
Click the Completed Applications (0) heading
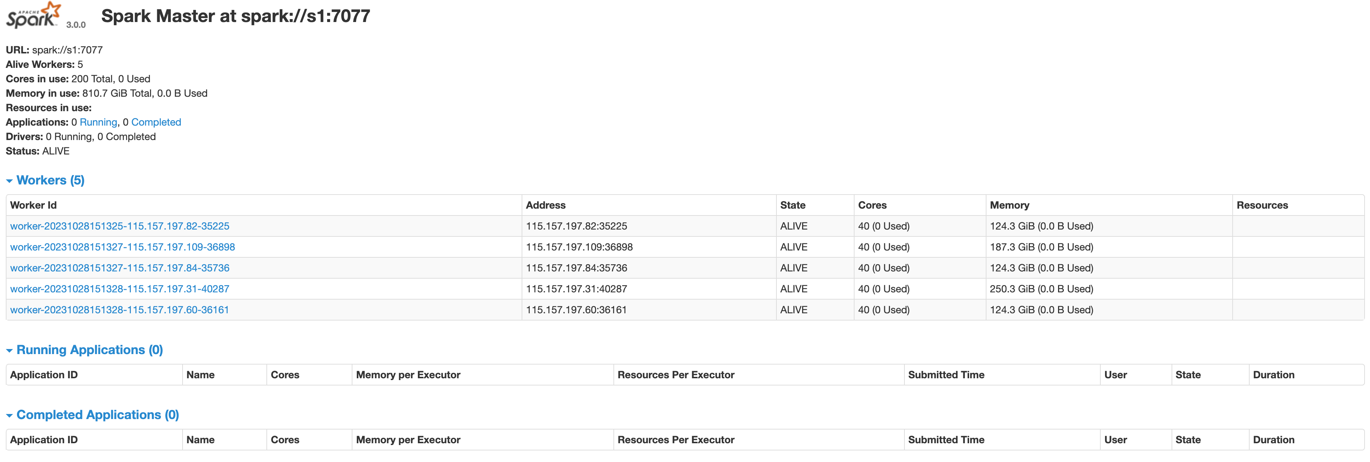(97, 415)
